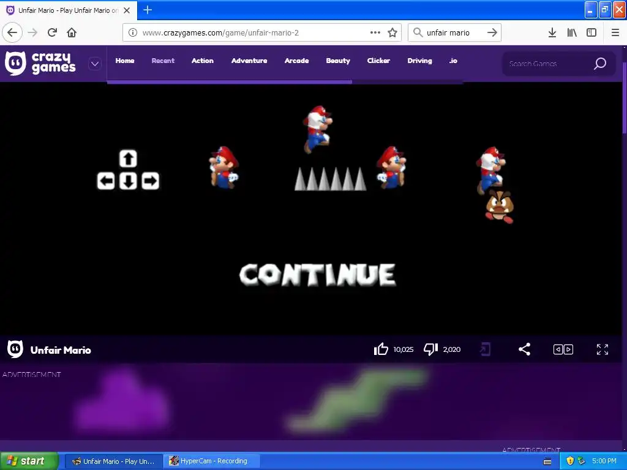Open the Downloads arrow icon
This screenshot has height=470, width=627.
tap(552, 32)
